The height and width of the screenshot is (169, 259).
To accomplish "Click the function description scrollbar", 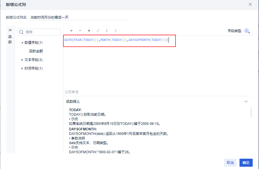I will [x=251, y=112].
